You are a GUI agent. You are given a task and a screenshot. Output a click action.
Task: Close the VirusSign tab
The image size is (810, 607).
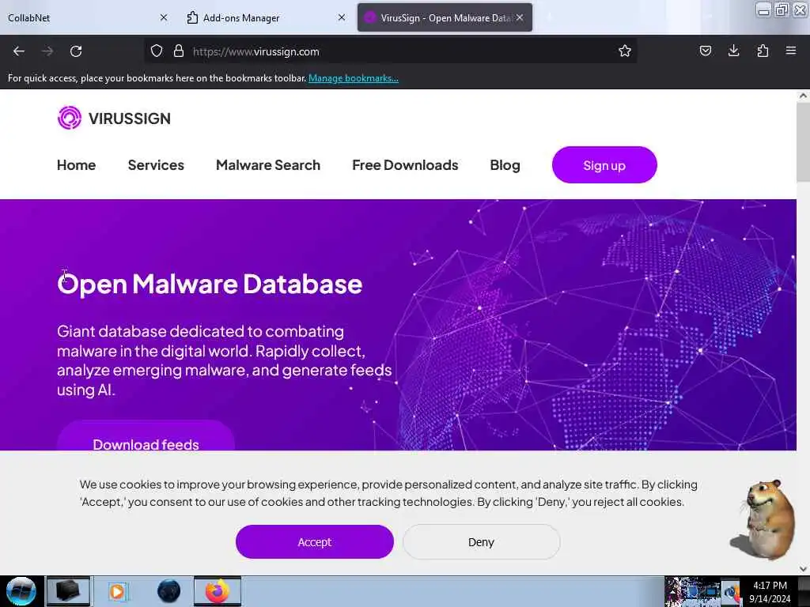point(520,17)
